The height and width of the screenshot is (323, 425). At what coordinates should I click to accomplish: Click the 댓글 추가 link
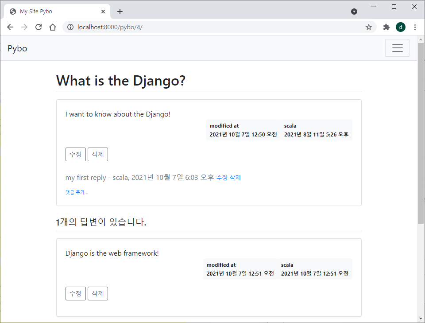pyautogui.click(x=77, y=192)
